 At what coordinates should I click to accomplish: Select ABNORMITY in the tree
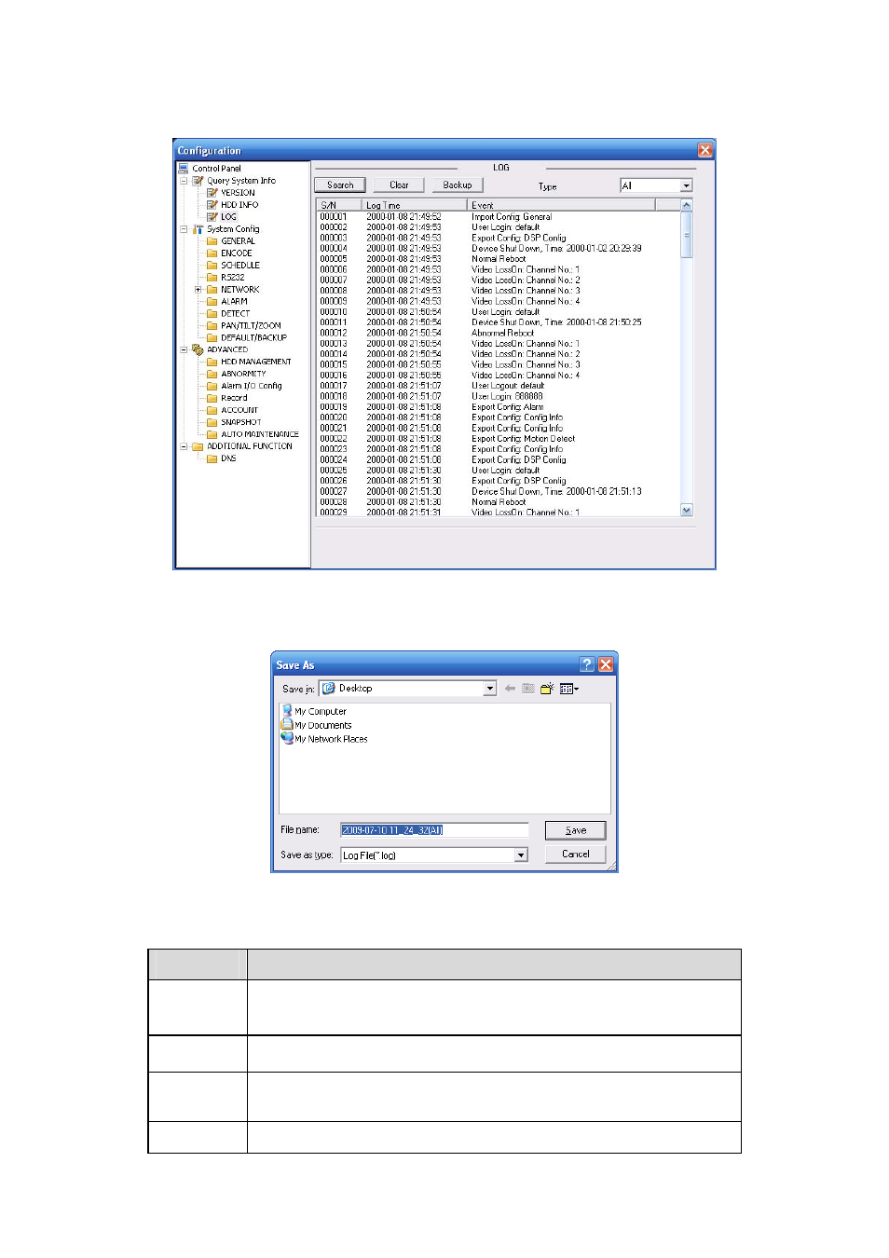pyautogui.click(x=243, y=375)
